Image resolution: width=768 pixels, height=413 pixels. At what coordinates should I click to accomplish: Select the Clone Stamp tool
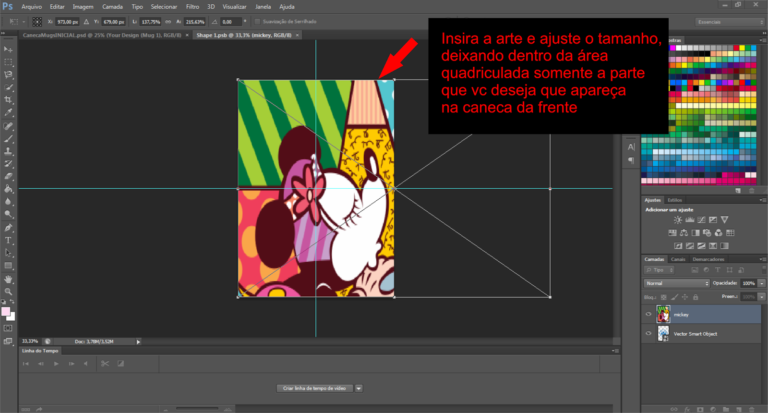click(8, 151)
